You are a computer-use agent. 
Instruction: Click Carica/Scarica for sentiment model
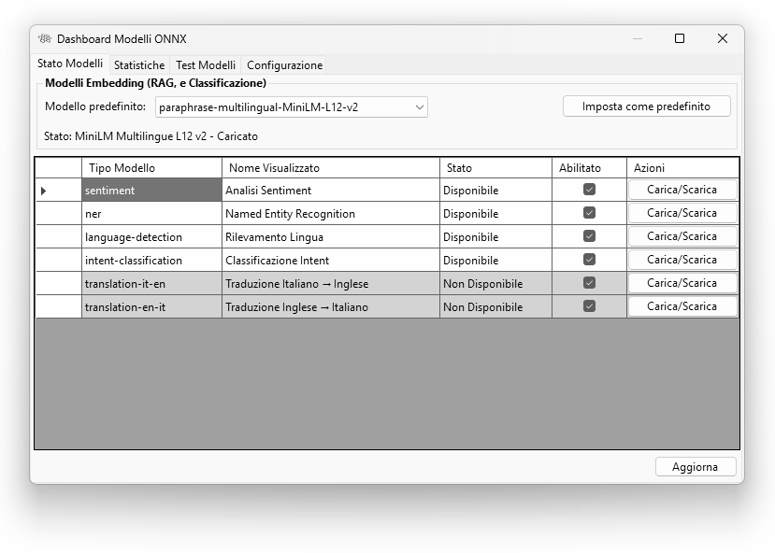coord(682,190)
